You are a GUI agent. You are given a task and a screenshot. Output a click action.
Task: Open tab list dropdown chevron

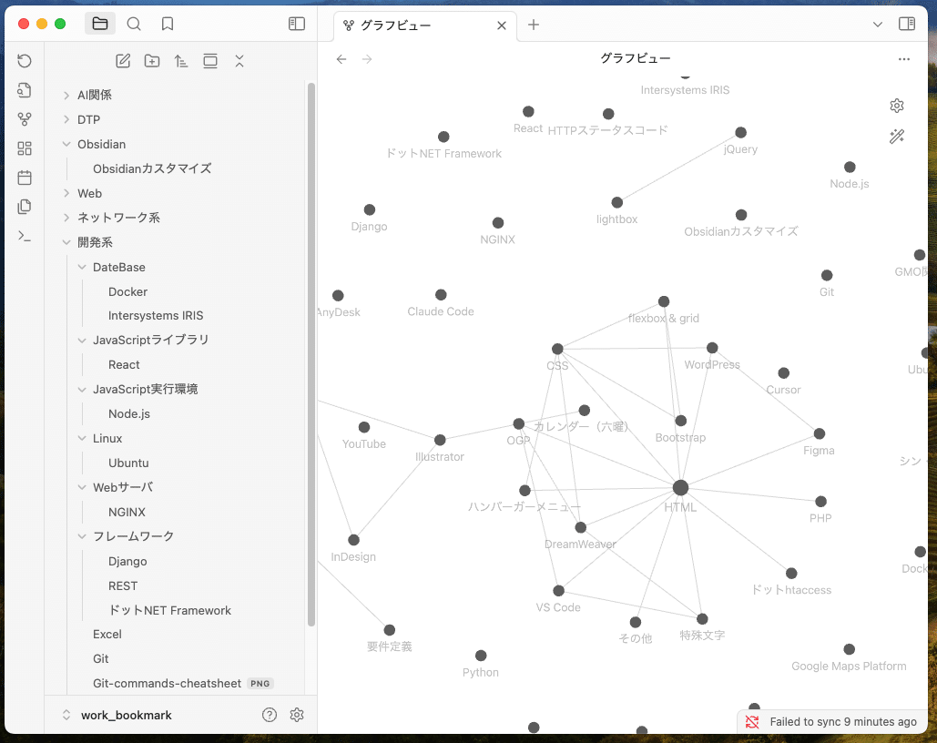pyautogui.click(x=877, y=25)
